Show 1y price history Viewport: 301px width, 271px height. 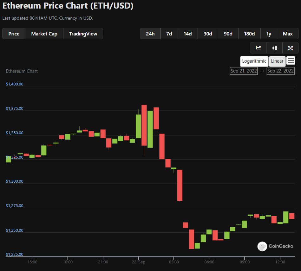coord(269,34)
